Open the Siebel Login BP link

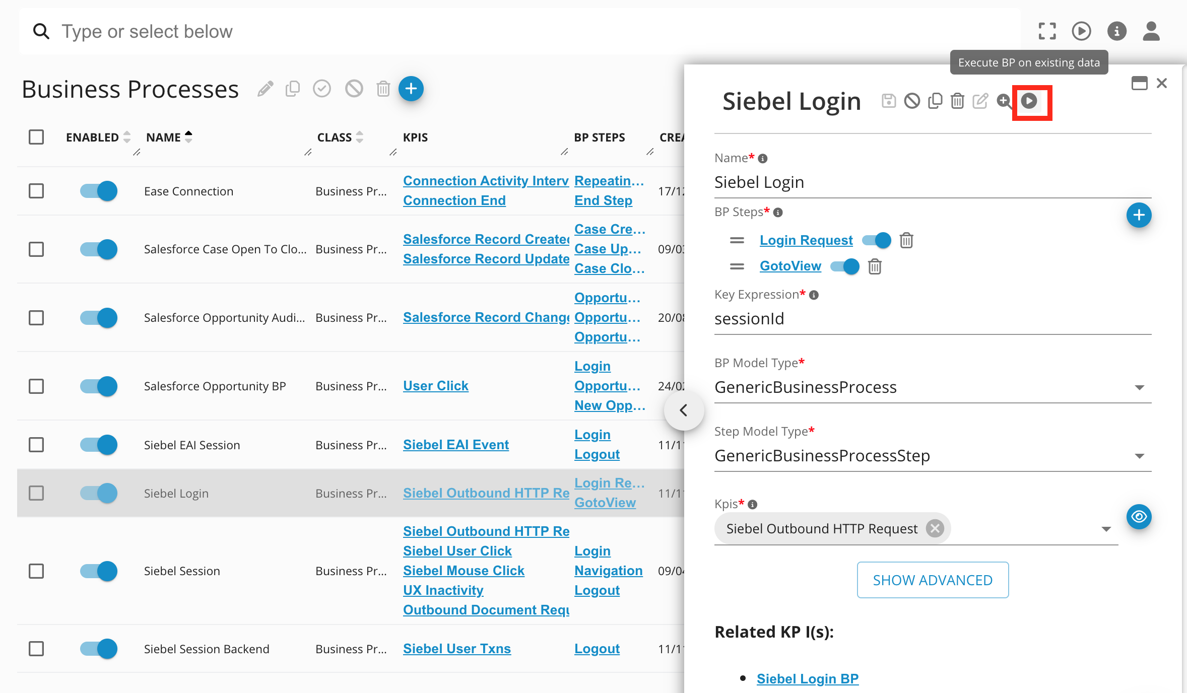click(807, 679)
